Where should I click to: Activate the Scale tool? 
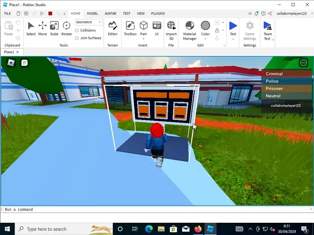pyautogui.click(x=54, y=28)
